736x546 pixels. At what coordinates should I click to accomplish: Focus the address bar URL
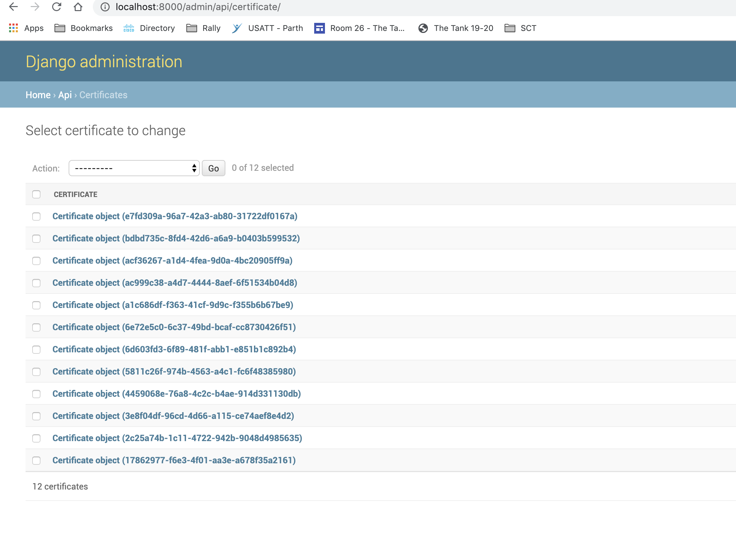coord(198,7)
